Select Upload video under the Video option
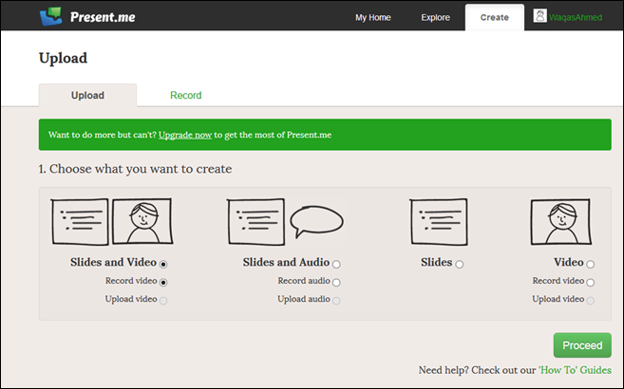The image size is (624, 389). tap(590, 301)
